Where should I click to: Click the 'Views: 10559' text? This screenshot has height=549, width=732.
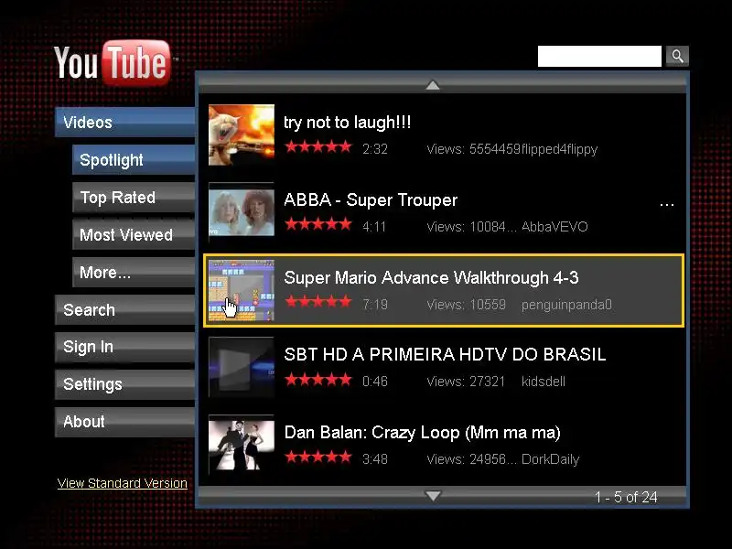[466, 305]
